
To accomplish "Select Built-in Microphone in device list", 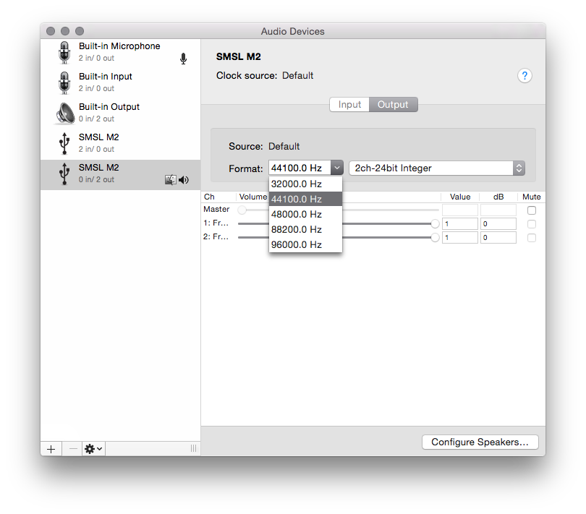I will [x=120, y=52].
